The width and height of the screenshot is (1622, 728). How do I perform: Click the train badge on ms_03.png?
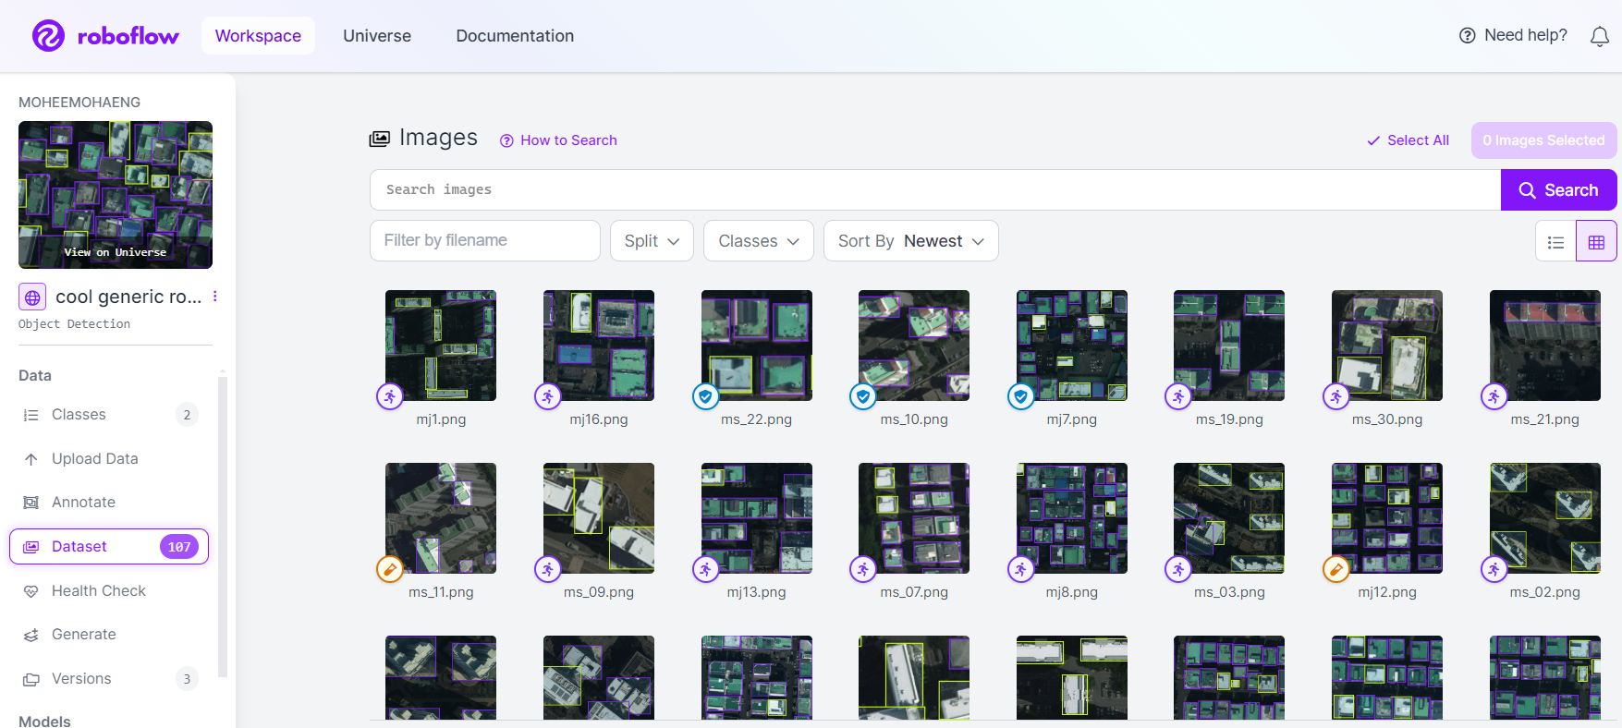(1178, 569)
